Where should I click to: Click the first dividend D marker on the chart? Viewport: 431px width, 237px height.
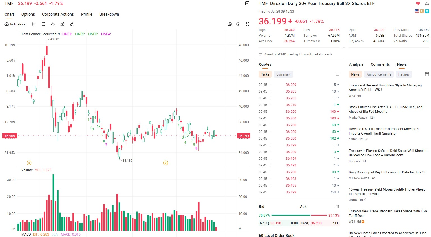point(29,163)
